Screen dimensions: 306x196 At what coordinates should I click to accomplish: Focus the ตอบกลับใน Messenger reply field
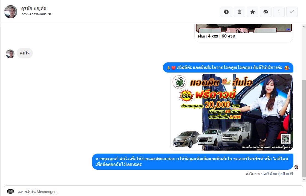point(153,192)
